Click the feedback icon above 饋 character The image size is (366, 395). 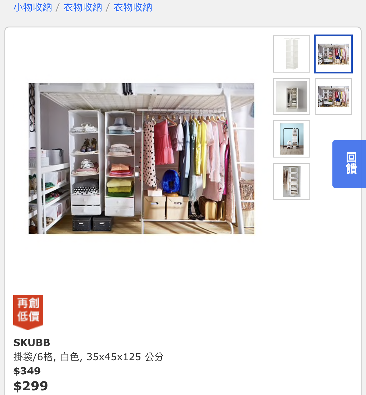click(351, 157)
